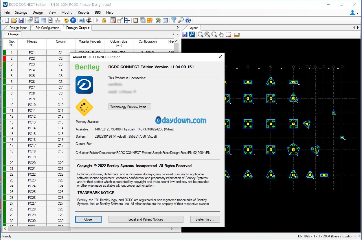Click the System Info button

pos(205,219)
